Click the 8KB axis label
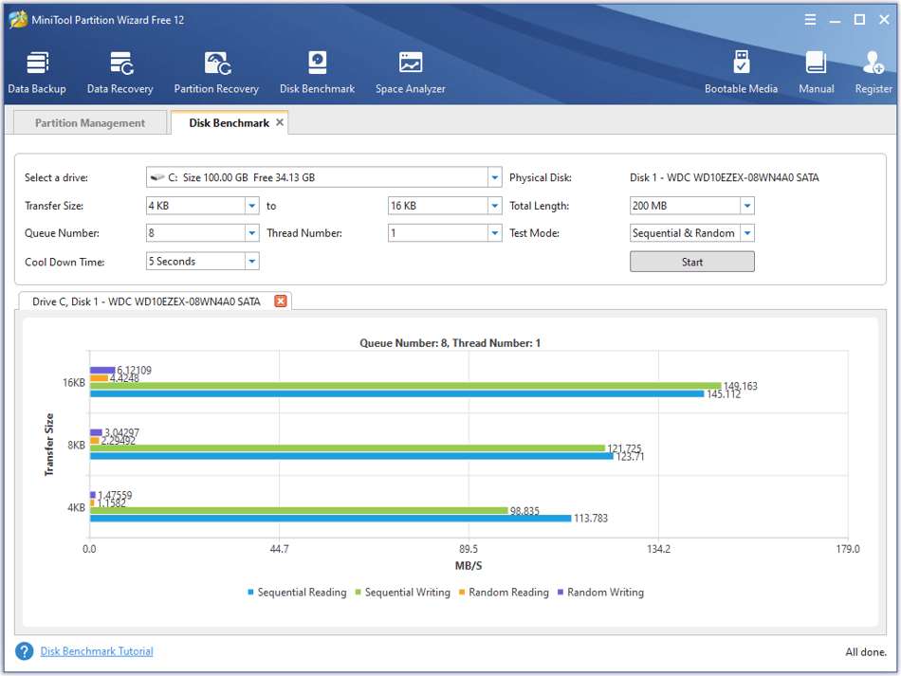901x676 pixels. [76, 445]
